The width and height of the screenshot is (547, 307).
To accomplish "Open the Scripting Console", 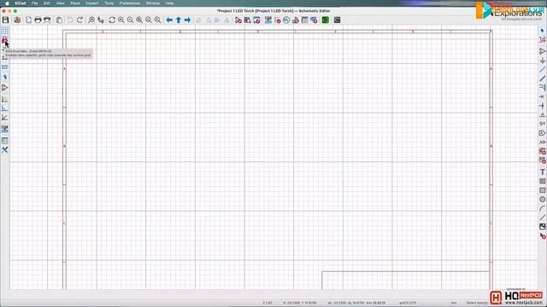I will pos(337,20).
